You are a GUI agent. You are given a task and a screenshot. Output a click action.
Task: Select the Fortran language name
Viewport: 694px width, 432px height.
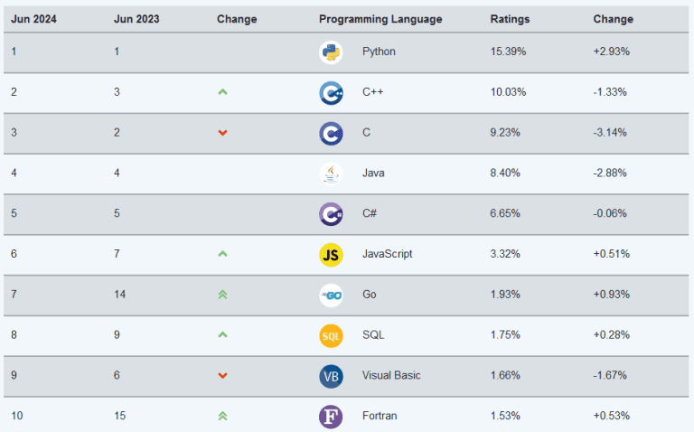(380, 416)
